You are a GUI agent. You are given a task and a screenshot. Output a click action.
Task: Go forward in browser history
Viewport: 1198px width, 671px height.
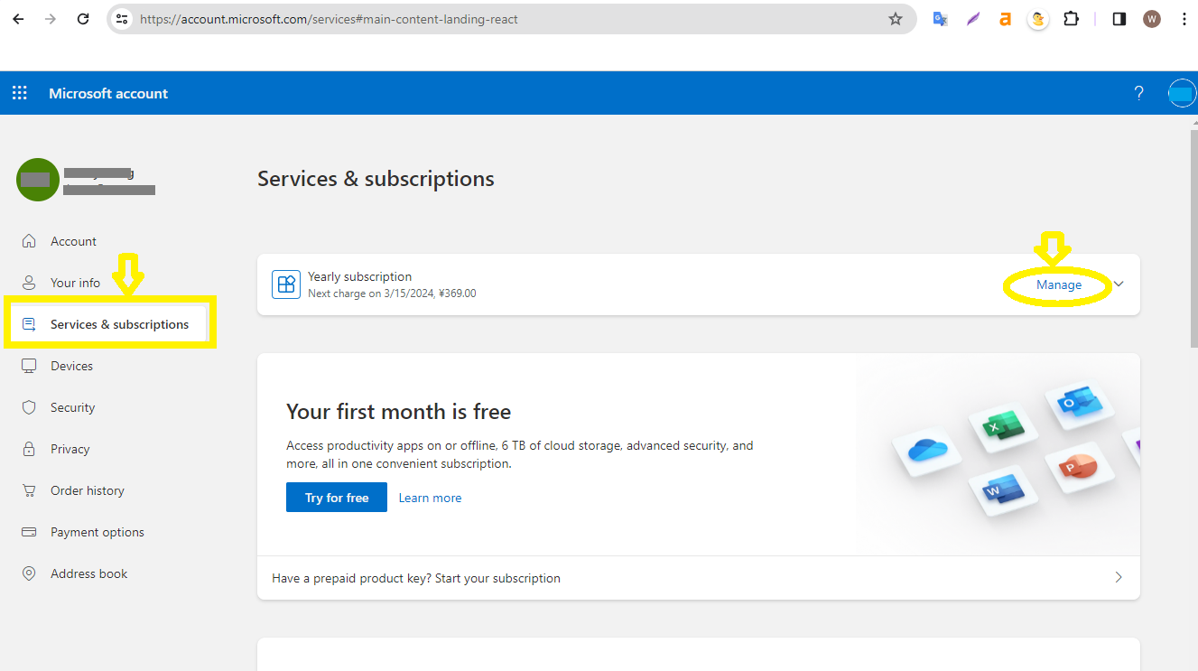tap(51, 19)
